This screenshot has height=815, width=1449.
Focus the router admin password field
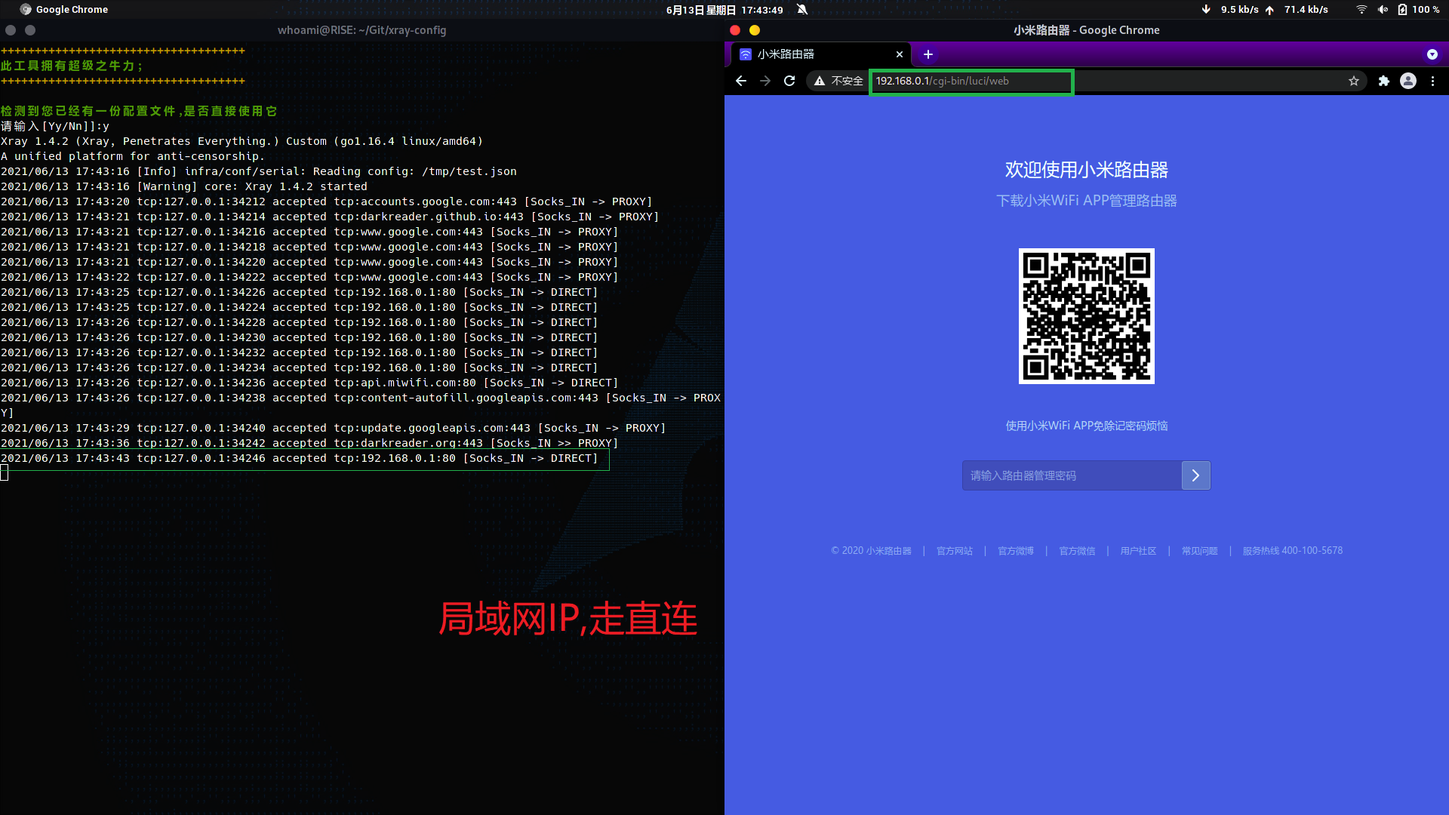pyautogui.click(x=1072, y=475)
